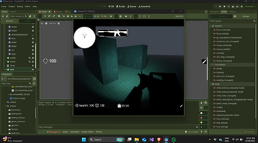Open the Script workspace
Viewport: 258px width, 143px height.
coord(121,6)
